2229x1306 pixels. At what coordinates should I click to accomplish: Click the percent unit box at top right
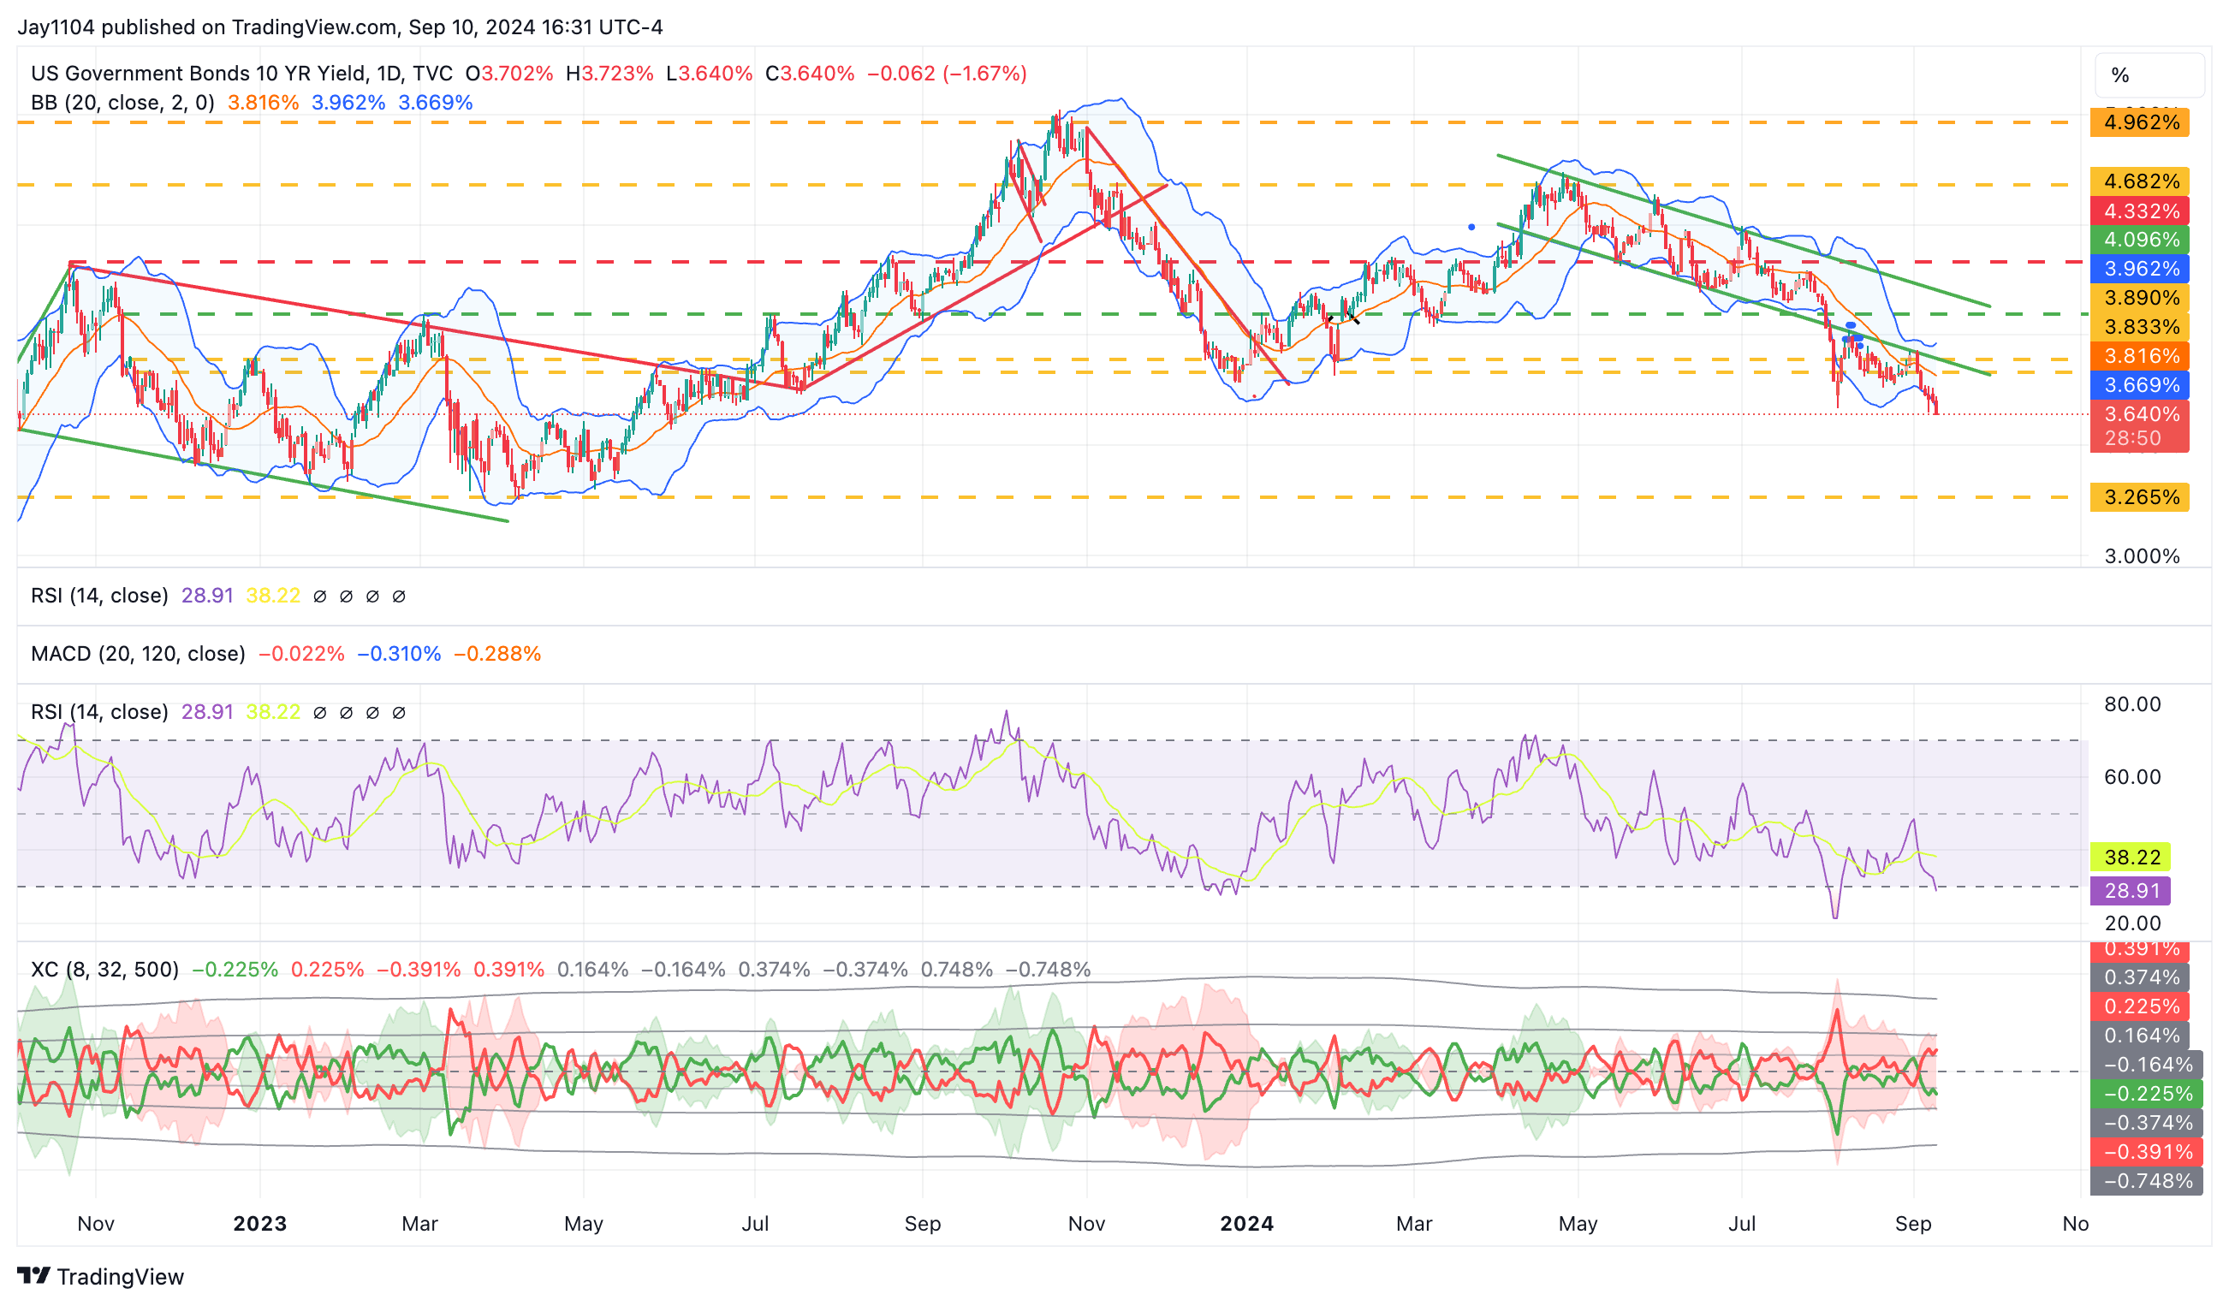(x=2148, y=75)
